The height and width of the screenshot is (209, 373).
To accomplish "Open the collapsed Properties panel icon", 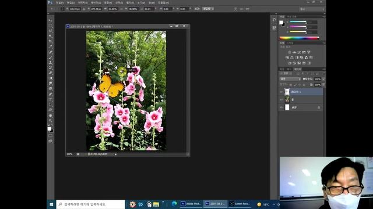I will (x=274, y=27).
